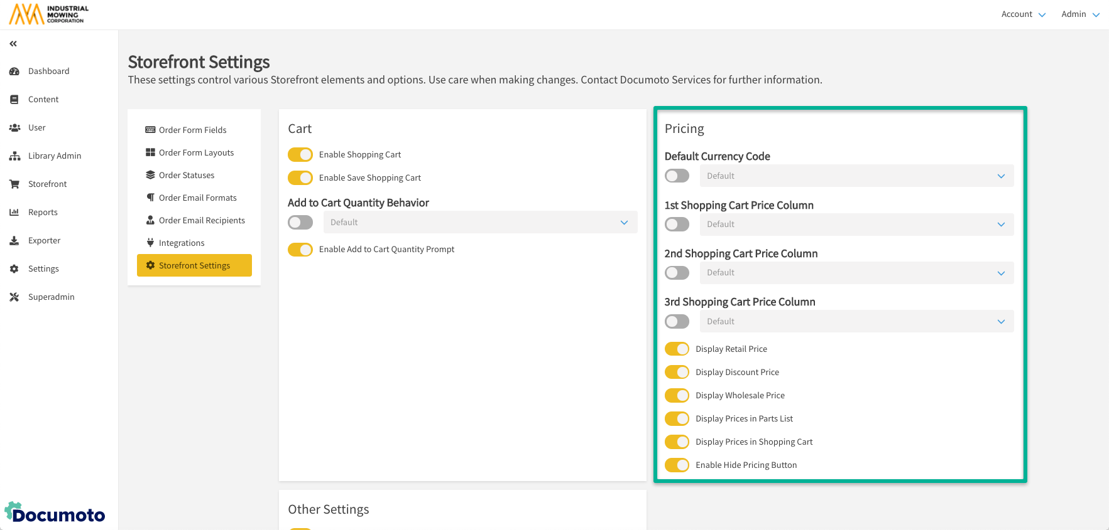This screenshot has width=1109, height=530.
Task: Click the Industrial Mowing Corporation logo
Action: pos(49,14)
